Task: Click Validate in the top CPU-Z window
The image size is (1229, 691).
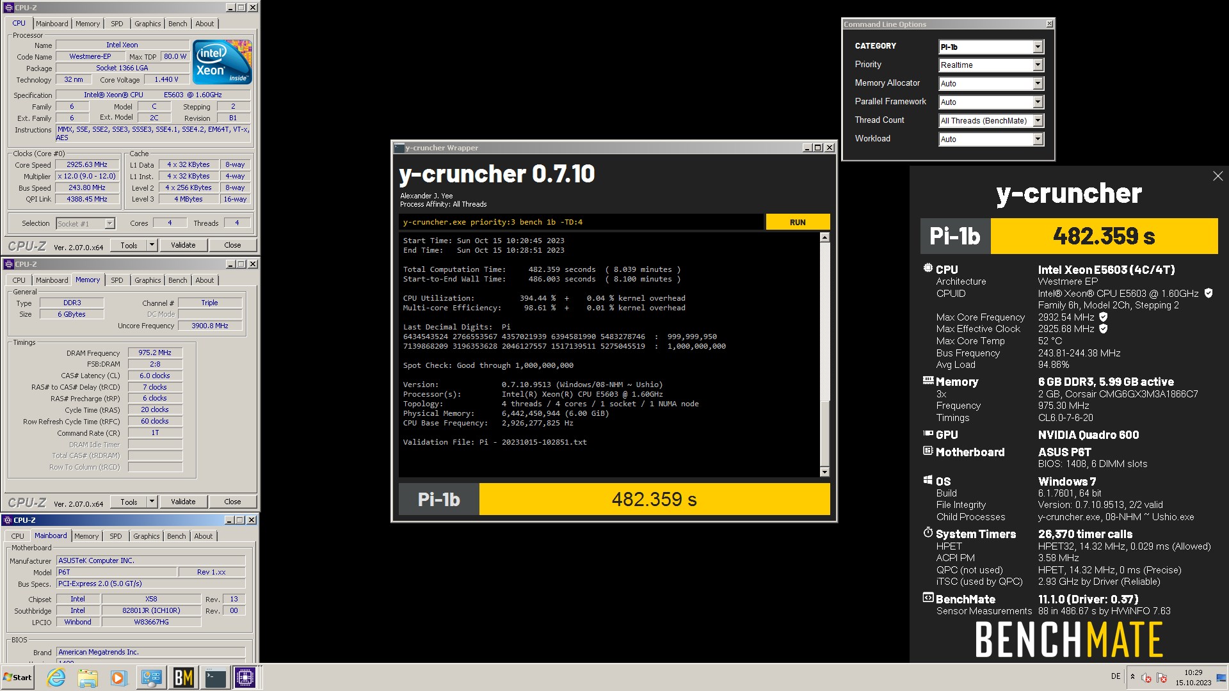Action: click(183, 245)
